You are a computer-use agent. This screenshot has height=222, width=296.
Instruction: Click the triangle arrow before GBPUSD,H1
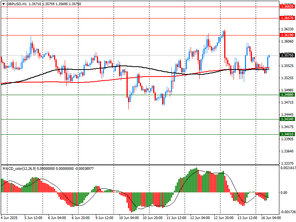3,4
